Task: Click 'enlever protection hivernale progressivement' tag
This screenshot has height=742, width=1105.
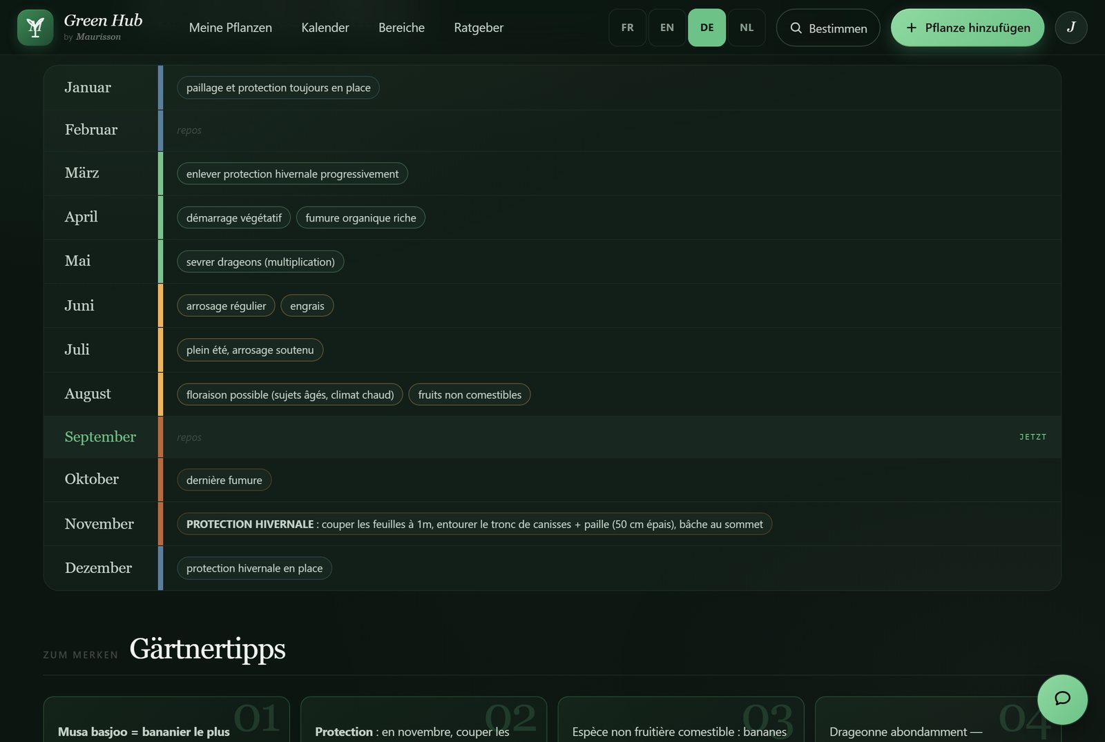Action: click(292, 174)
